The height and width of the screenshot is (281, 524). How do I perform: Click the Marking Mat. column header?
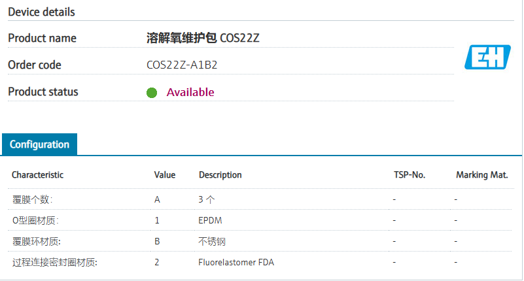click(481, 175)
